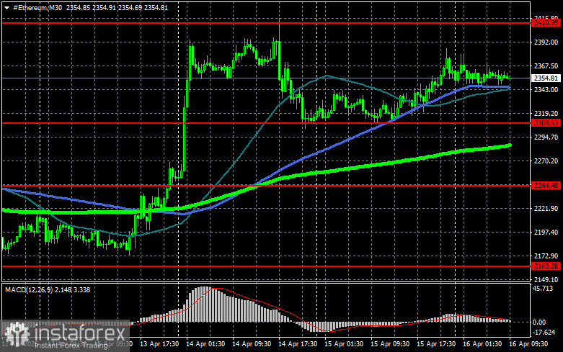Viewport: 563px width, 352px height.
Task: Select the red 2410.99 level price tag
Action: (x=546, y=23)
